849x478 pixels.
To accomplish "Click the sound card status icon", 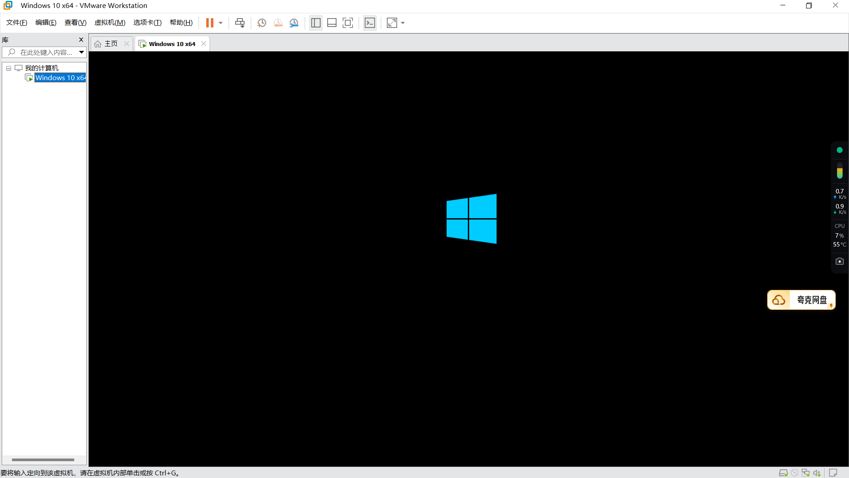I will [x=817, y=473].
